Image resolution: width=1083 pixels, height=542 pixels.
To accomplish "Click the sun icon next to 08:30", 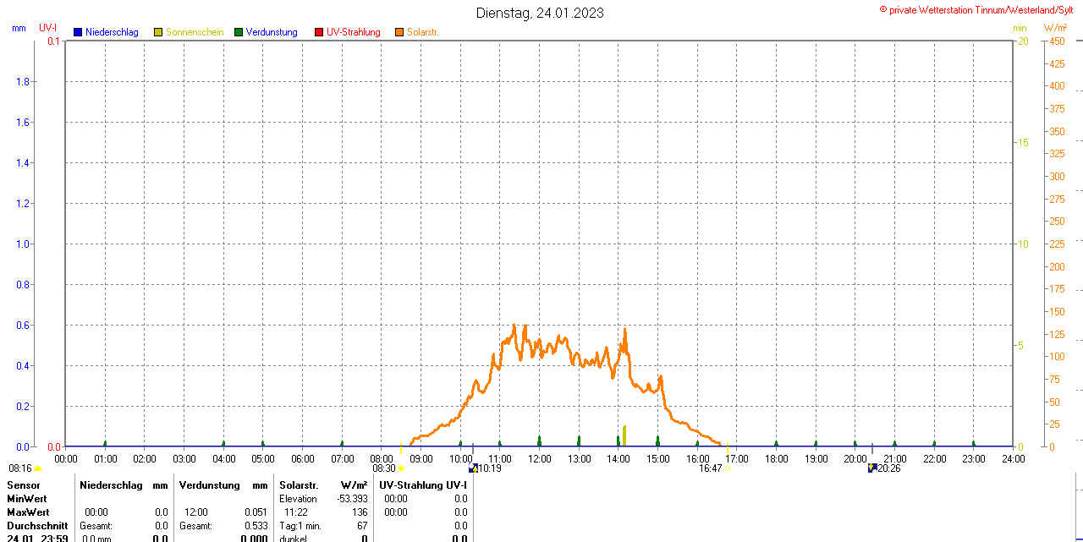I will point(402,468).
